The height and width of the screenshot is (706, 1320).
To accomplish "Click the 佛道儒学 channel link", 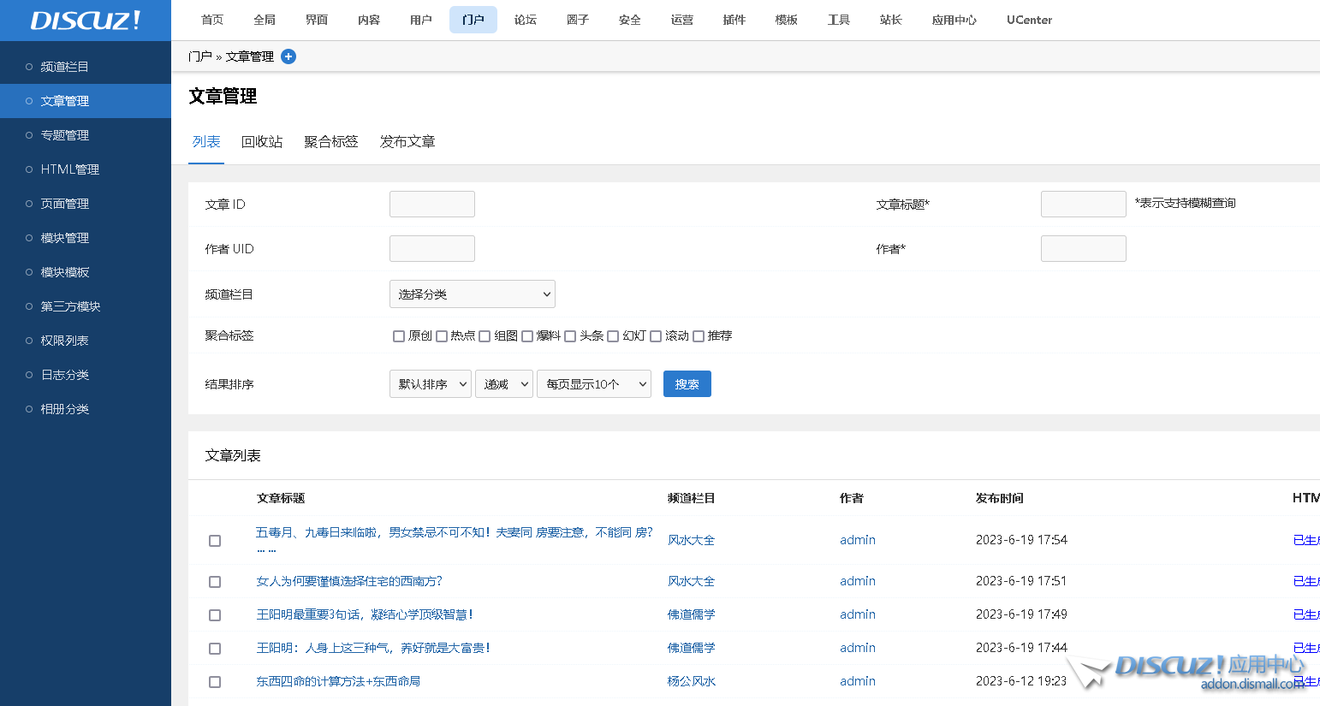I will click(x=691, y=614).
